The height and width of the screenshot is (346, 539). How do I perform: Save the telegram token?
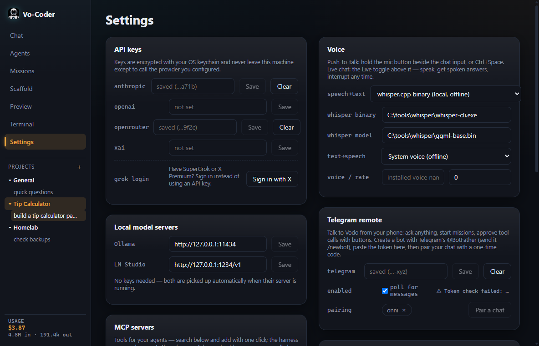point(465,271)
